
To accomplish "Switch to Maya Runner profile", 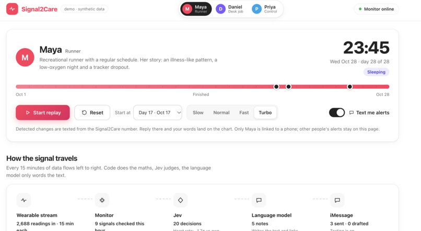I will pos(196,9).
